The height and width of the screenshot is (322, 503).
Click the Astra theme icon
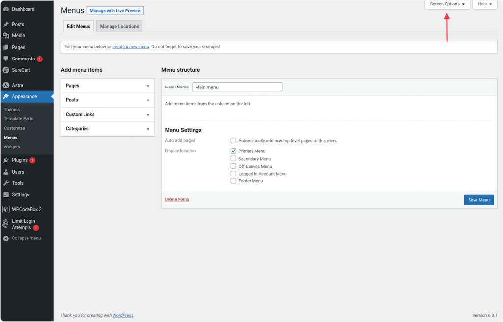(x=6, y=85)
